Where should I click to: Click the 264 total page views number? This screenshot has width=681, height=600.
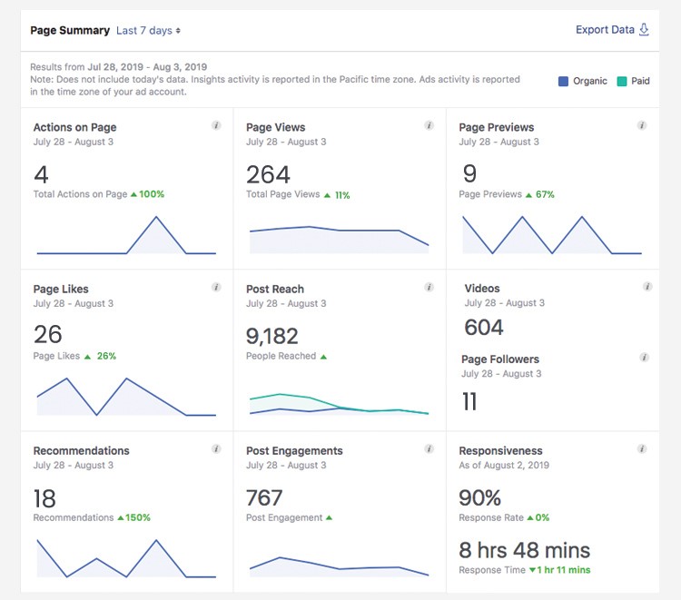(x=268, y=175)
